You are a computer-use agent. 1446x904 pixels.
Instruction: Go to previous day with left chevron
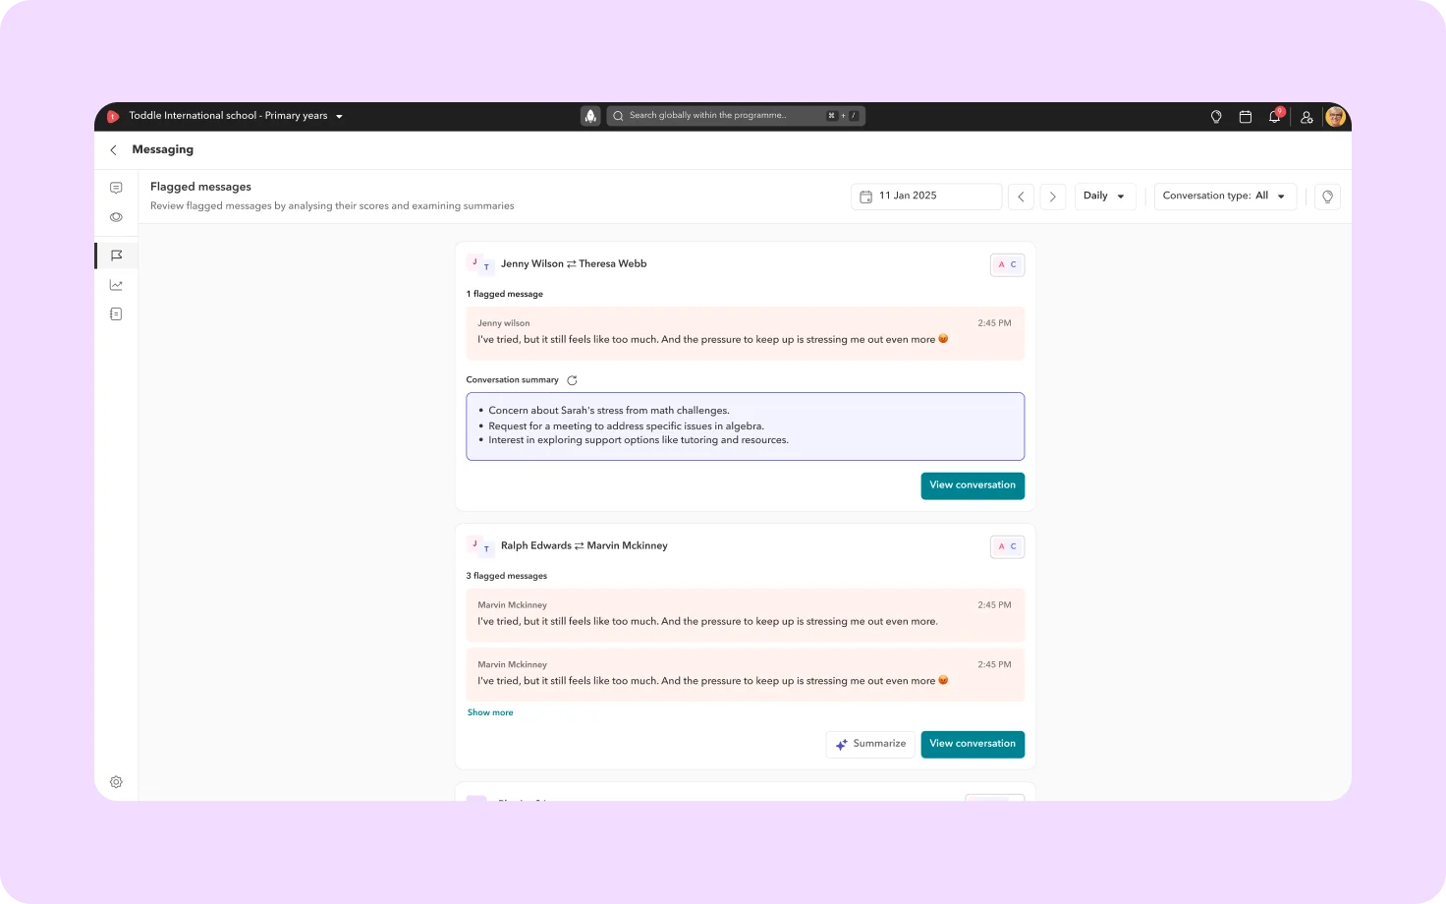(x=1021, y=197)
